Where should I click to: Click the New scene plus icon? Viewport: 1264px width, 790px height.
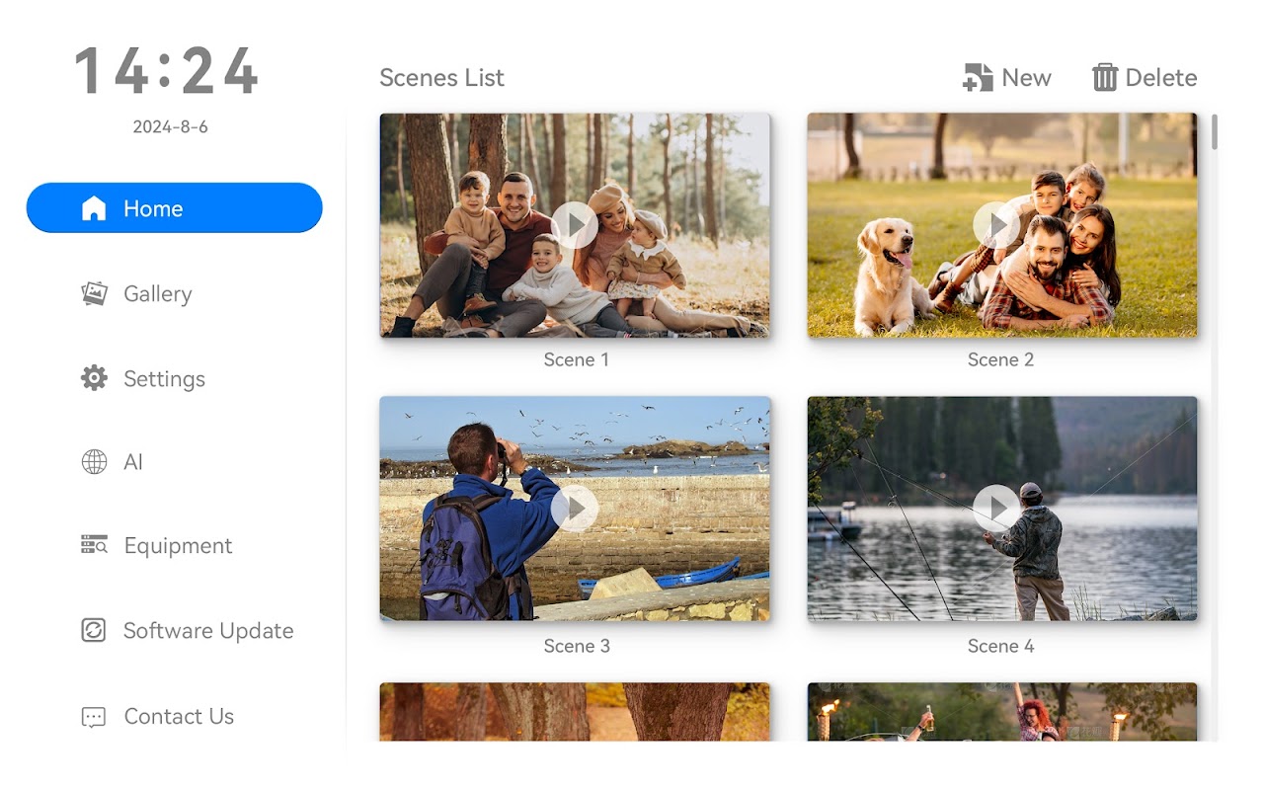[978, 78]
